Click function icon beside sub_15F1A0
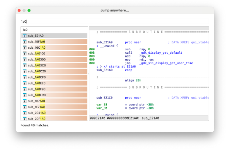 (25, 42)
